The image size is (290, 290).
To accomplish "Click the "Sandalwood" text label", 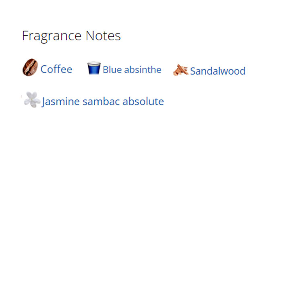I will coord(217,71).
